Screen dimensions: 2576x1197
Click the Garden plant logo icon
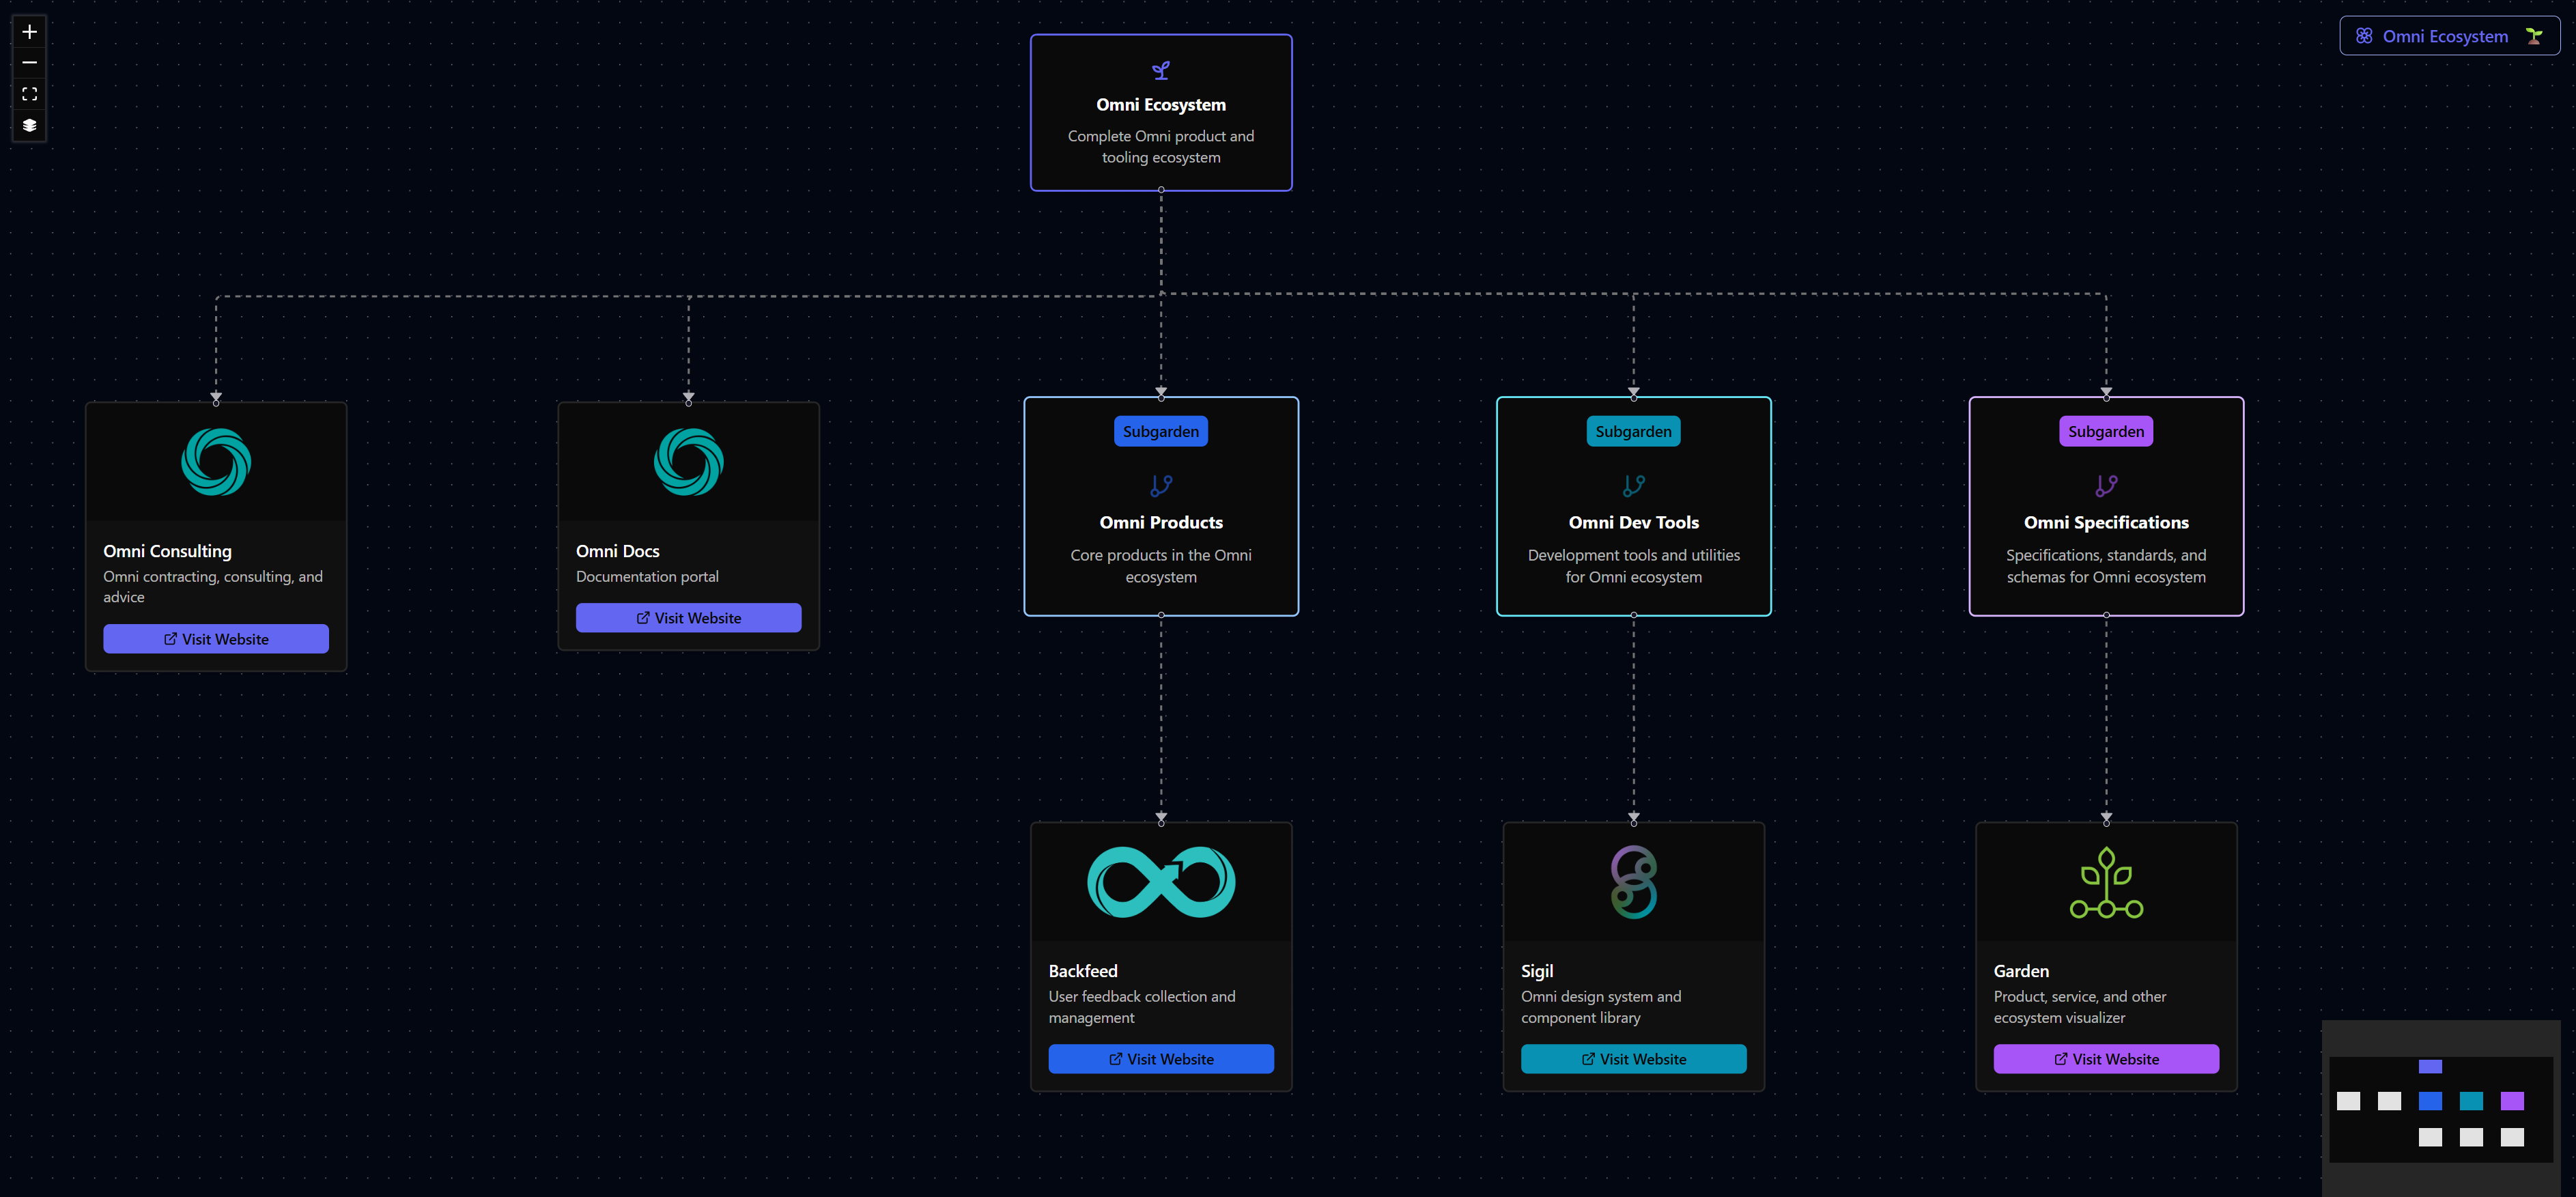(2106, 882)
